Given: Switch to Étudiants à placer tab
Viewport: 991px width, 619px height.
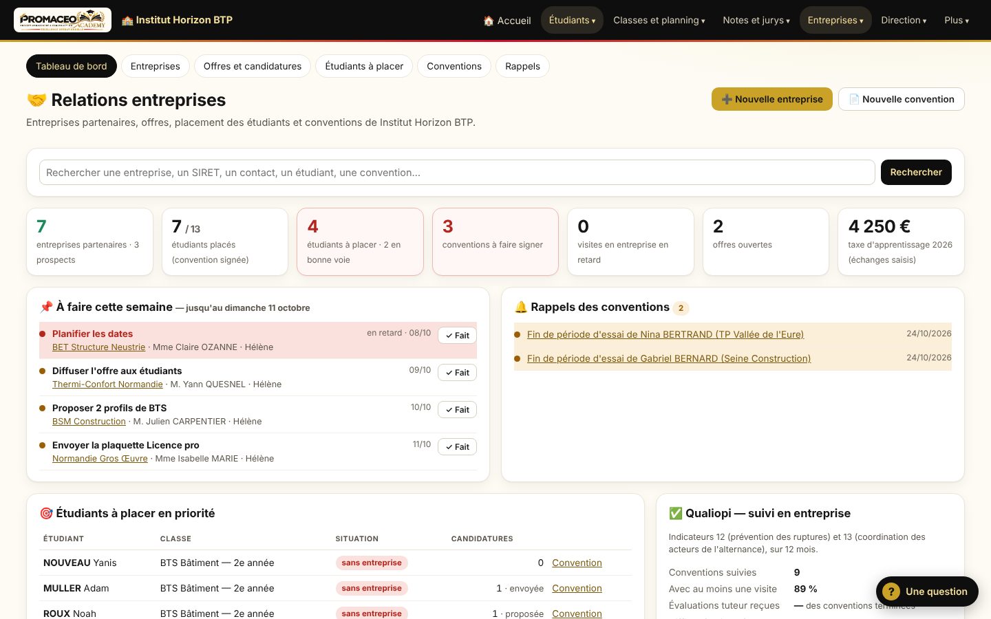Looking at the screenshot, I should [x=364, y=66].
